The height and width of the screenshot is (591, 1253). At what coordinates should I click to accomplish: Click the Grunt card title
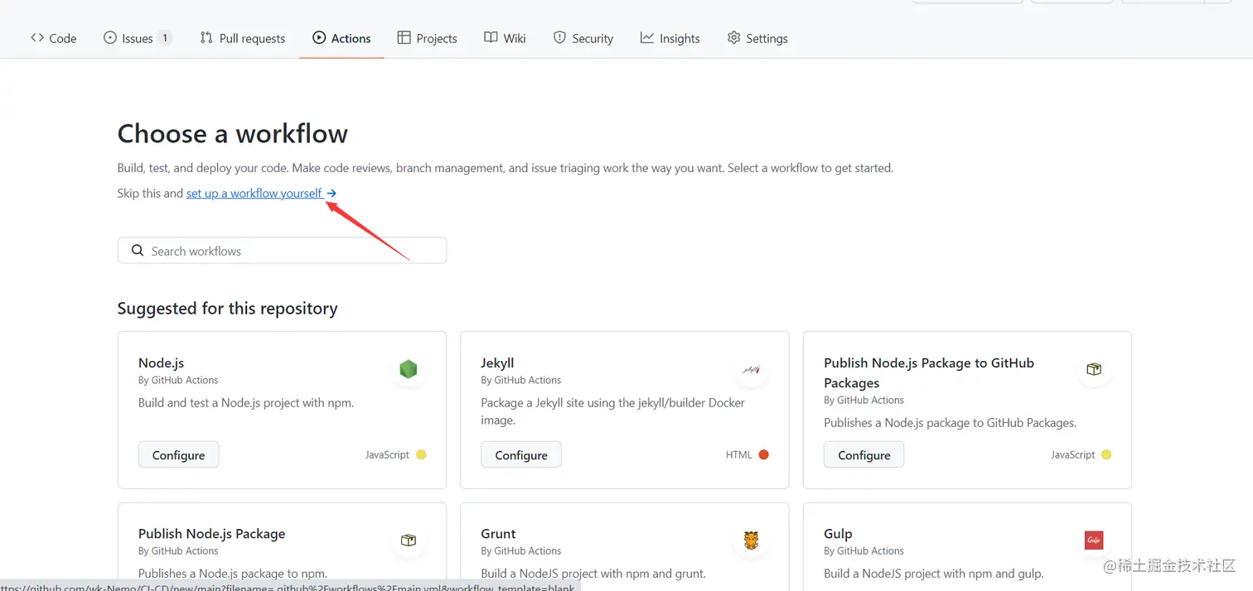[x=498, y=534]
